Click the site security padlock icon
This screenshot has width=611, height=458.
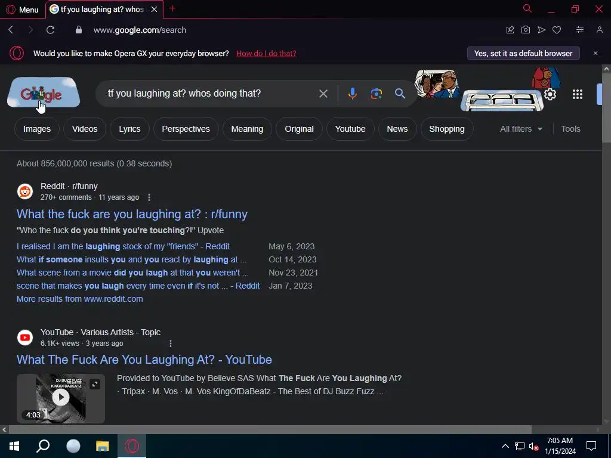(x=79, y=30)
